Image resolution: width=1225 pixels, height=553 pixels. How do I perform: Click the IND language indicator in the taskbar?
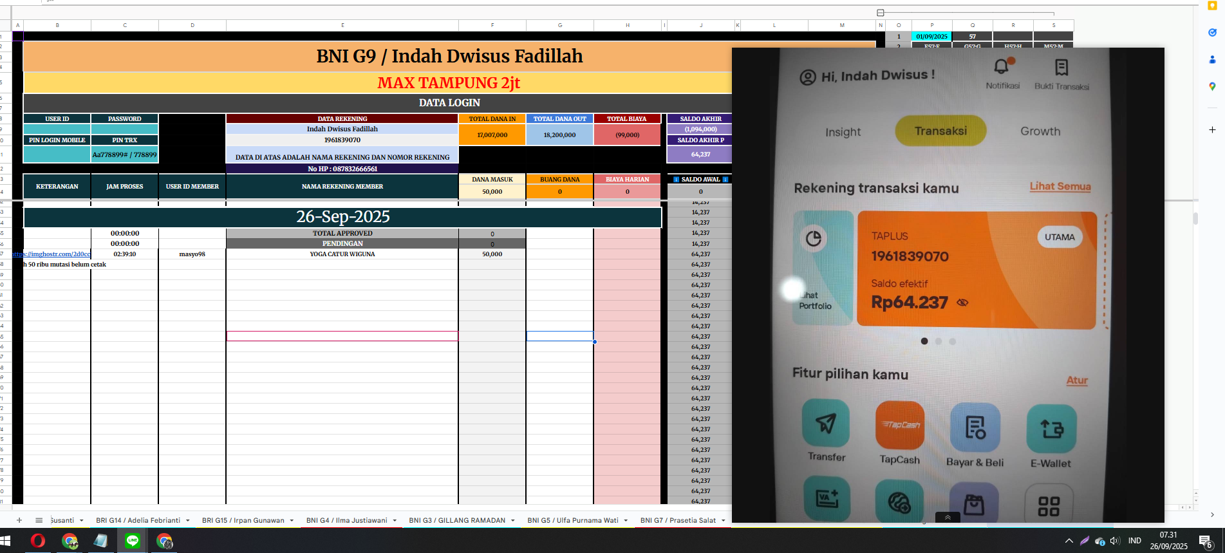coord(1135,541)
